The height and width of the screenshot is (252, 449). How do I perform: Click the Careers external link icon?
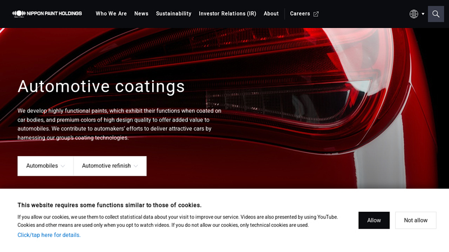click(316, 14)
